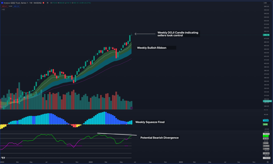The height and width of the screenshot is (164, 273).
Task: Select the Weekly DOJI Candle annotation text
Action: 178,34
